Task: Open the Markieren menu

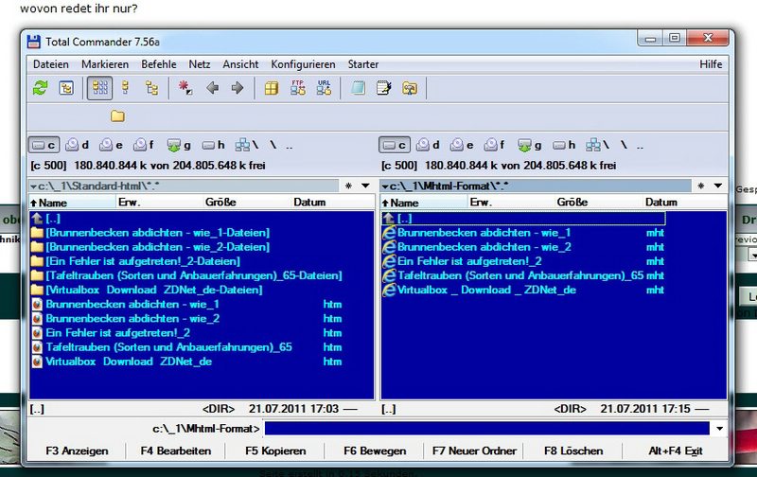Action: pyautogui.click(x=105, y=64)
